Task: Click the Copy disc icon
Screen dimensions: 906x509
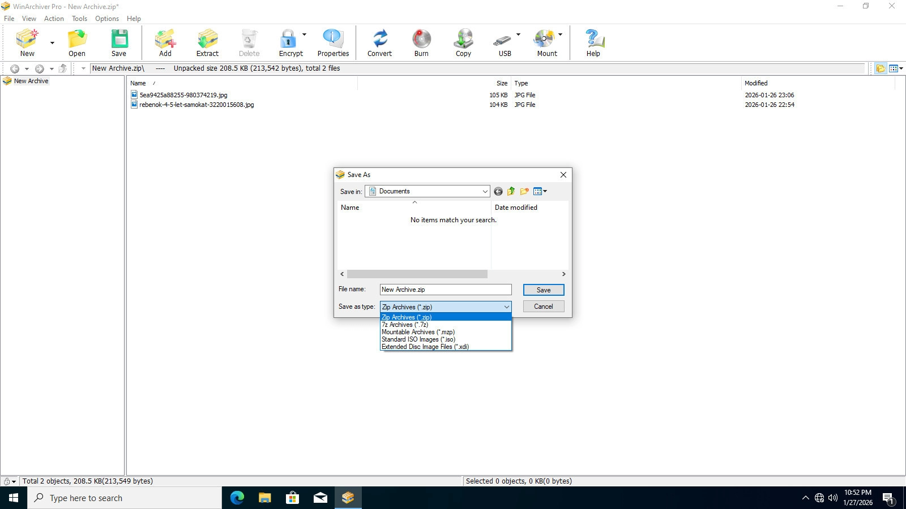Action: (x=463, y=39)
